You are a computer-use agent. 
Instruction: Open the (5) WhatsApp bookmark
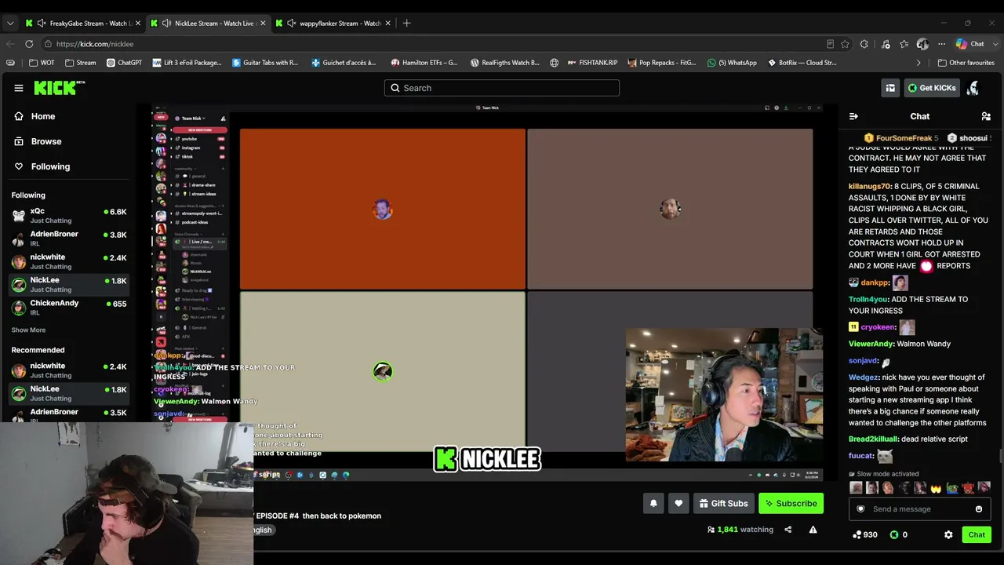tap(732, 63)
